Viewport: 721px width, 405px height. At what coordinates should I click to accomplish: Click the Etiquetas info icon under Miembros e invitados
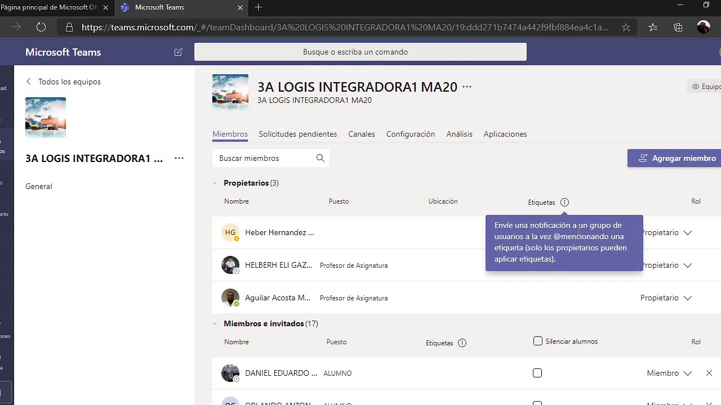[462, 343]
